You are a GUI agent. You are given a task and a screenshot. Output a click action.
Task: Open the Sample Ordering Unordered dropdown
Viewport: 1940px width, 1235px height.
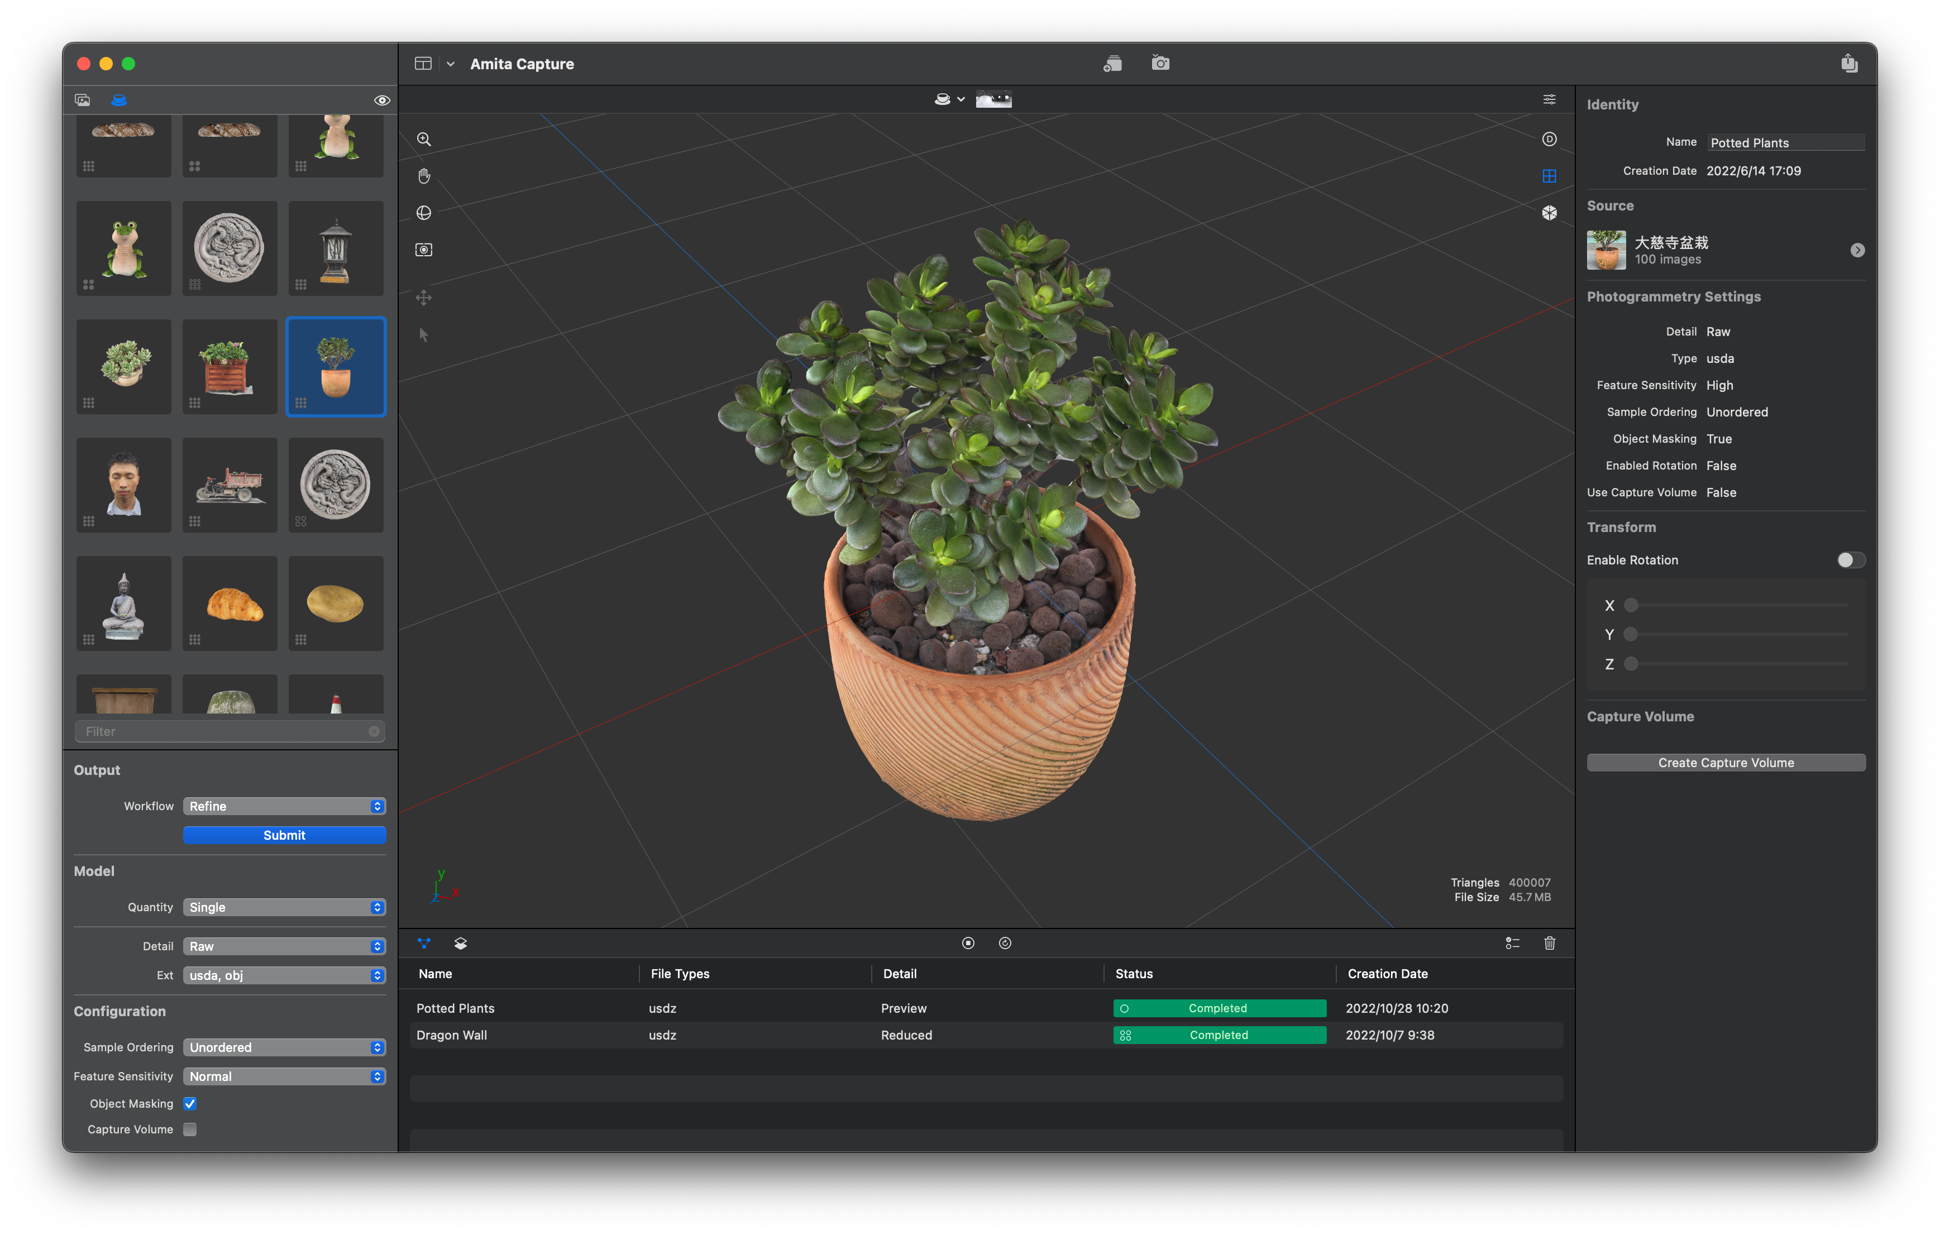tap(284, 1046)
